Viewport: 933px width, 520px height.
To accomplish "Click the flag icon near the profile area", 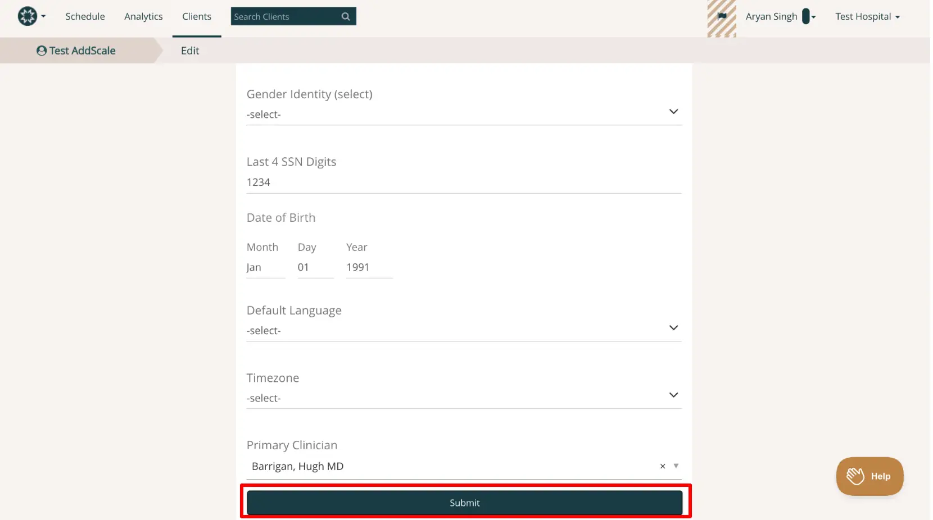I will point(722,16).
